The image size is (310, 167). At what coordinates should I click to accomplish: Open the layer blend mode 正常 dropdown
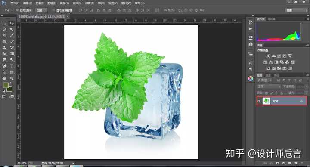tap(269, 87)
